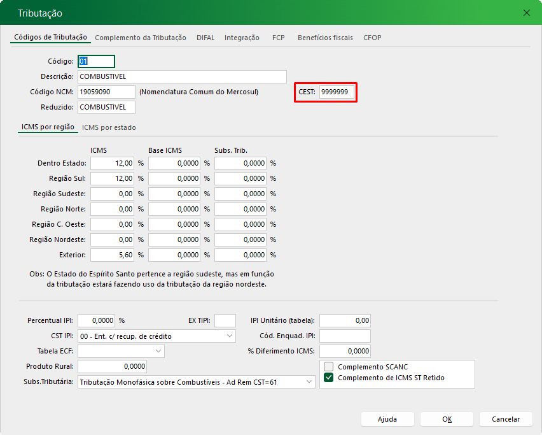Click the Cód. Enquad. IPI field

[x=345, y=336]
